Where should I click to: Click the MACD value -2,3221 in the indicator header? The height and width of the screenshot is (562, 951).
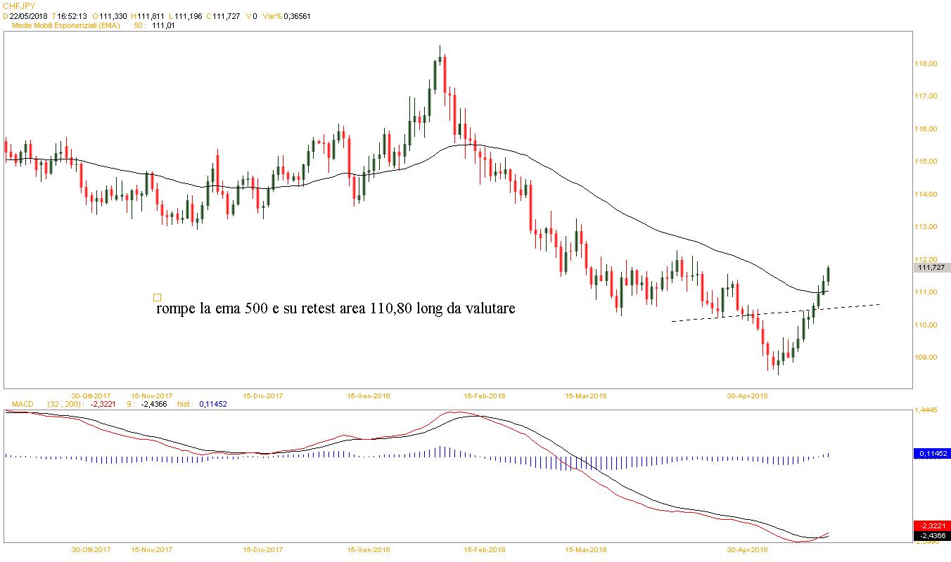(x=102, y=404)
